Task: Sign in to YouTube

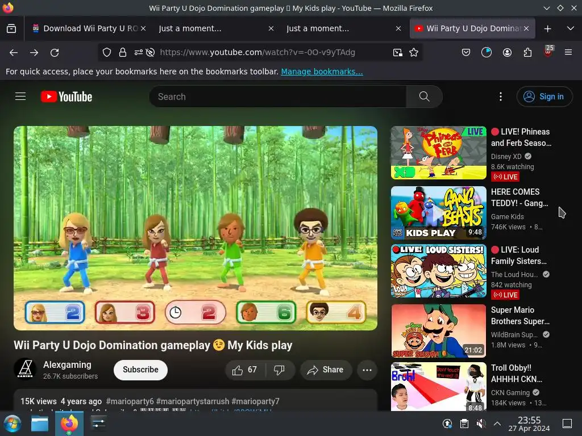Action: tap(544, 97)
